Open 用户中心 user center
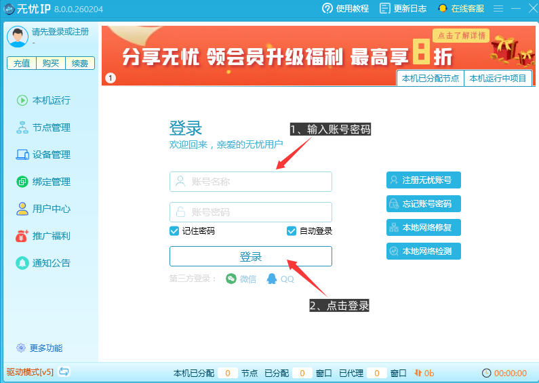 click(43, 209)
